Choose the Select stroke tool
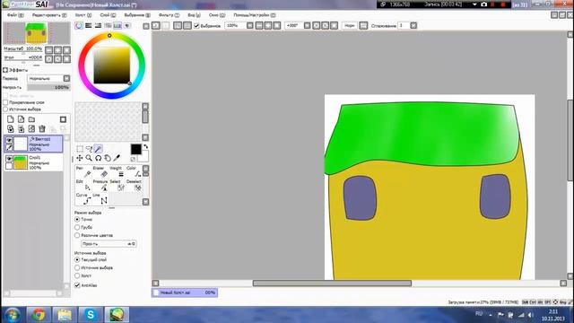574x323 pixels. coord(117,186)
